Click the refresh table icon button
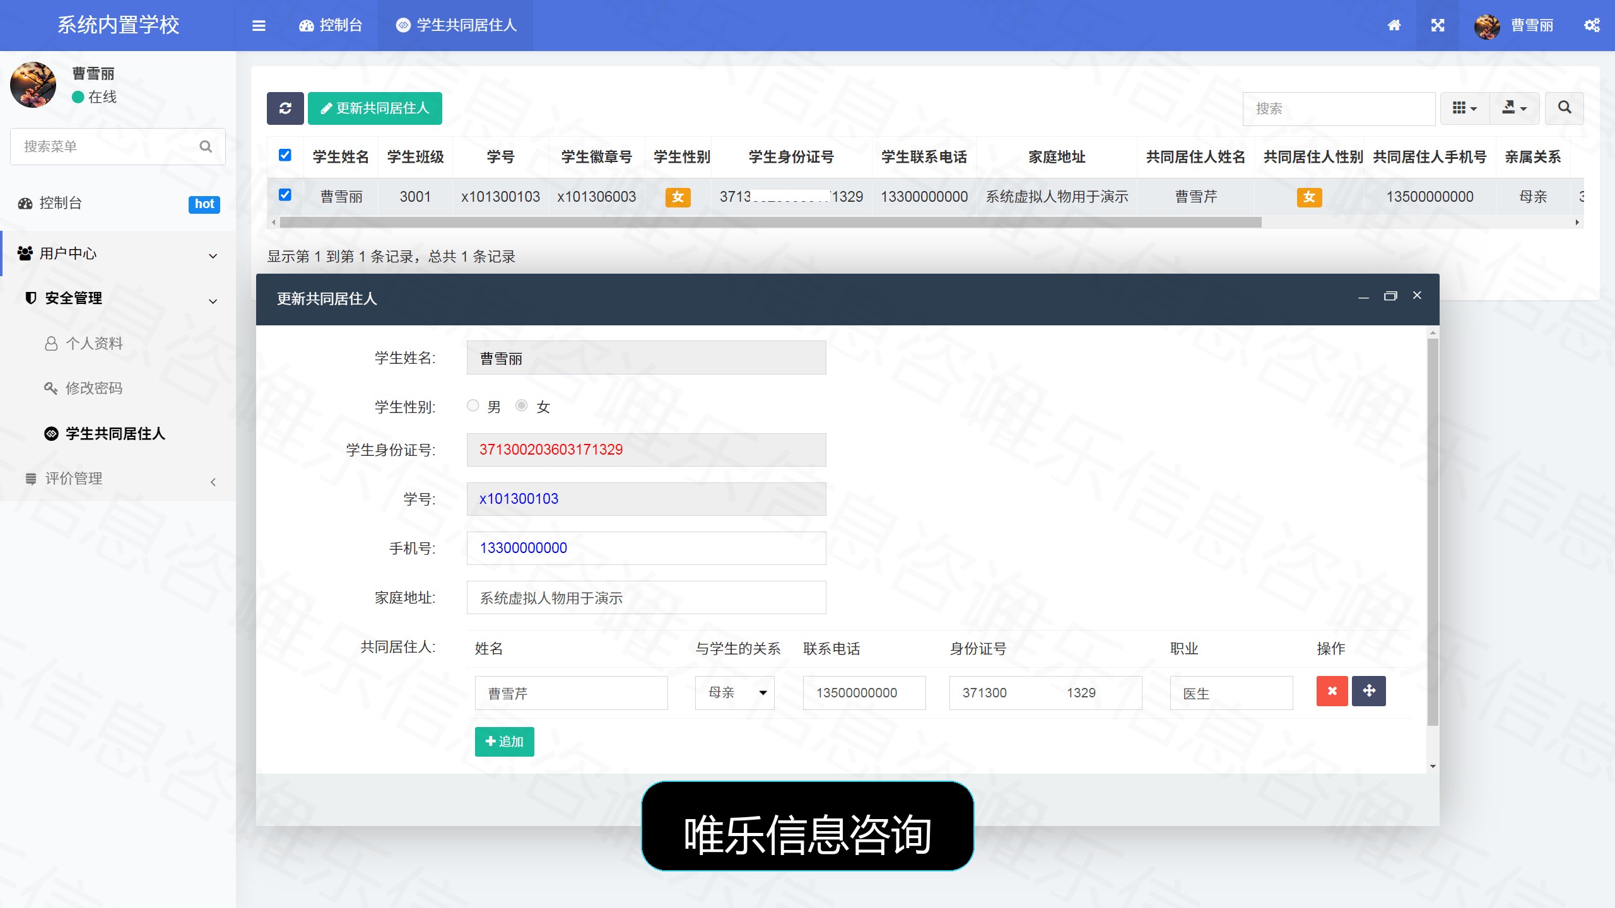The height and width of the screenshot is (908, 1615). click(x=285, y=108)
